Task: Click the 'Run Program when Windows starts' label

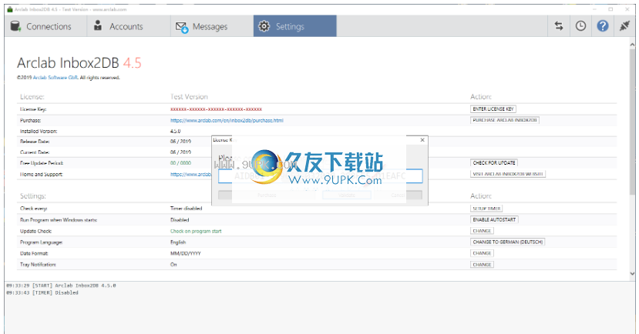Action: (59, 219)
